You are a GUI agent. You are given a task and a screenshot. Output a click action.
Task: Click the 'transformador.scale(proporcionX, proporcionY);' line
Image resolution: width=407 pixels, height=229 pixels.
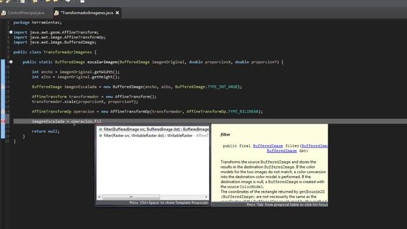[x=85, y=102]
